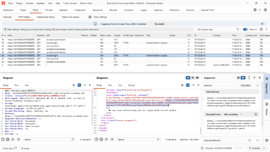Select side-by-side request/response layout
Viewport: 270px width, 152px height.
point(188,78)
